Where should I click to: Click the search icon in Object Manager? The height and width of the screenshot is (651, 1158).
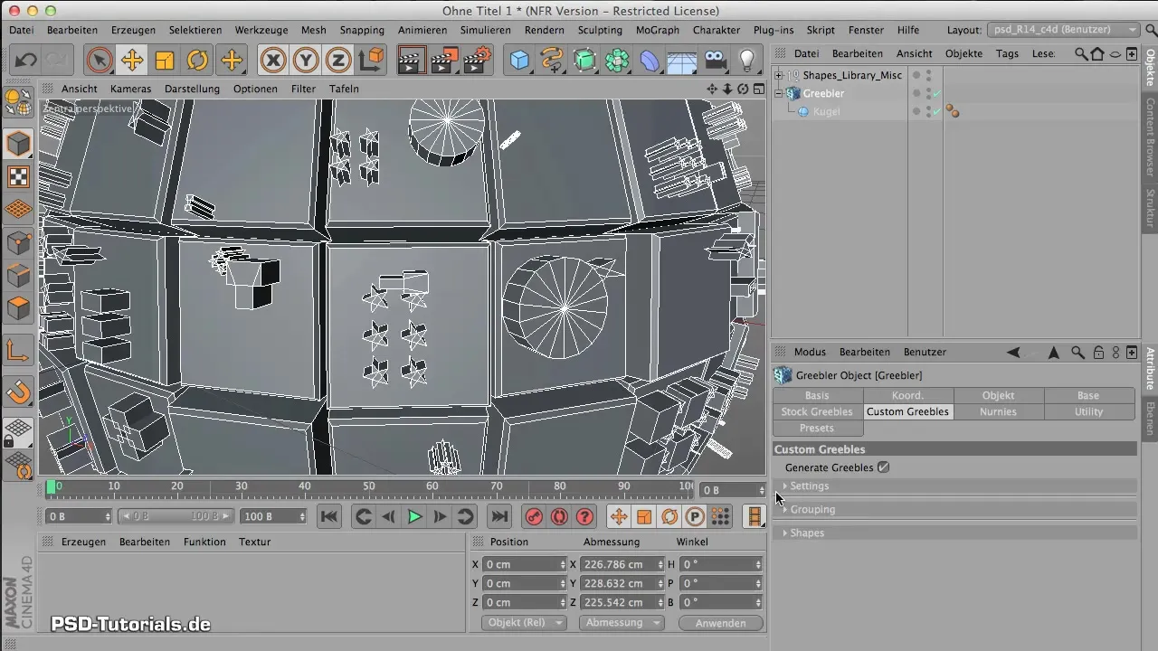click(1081, 53)
